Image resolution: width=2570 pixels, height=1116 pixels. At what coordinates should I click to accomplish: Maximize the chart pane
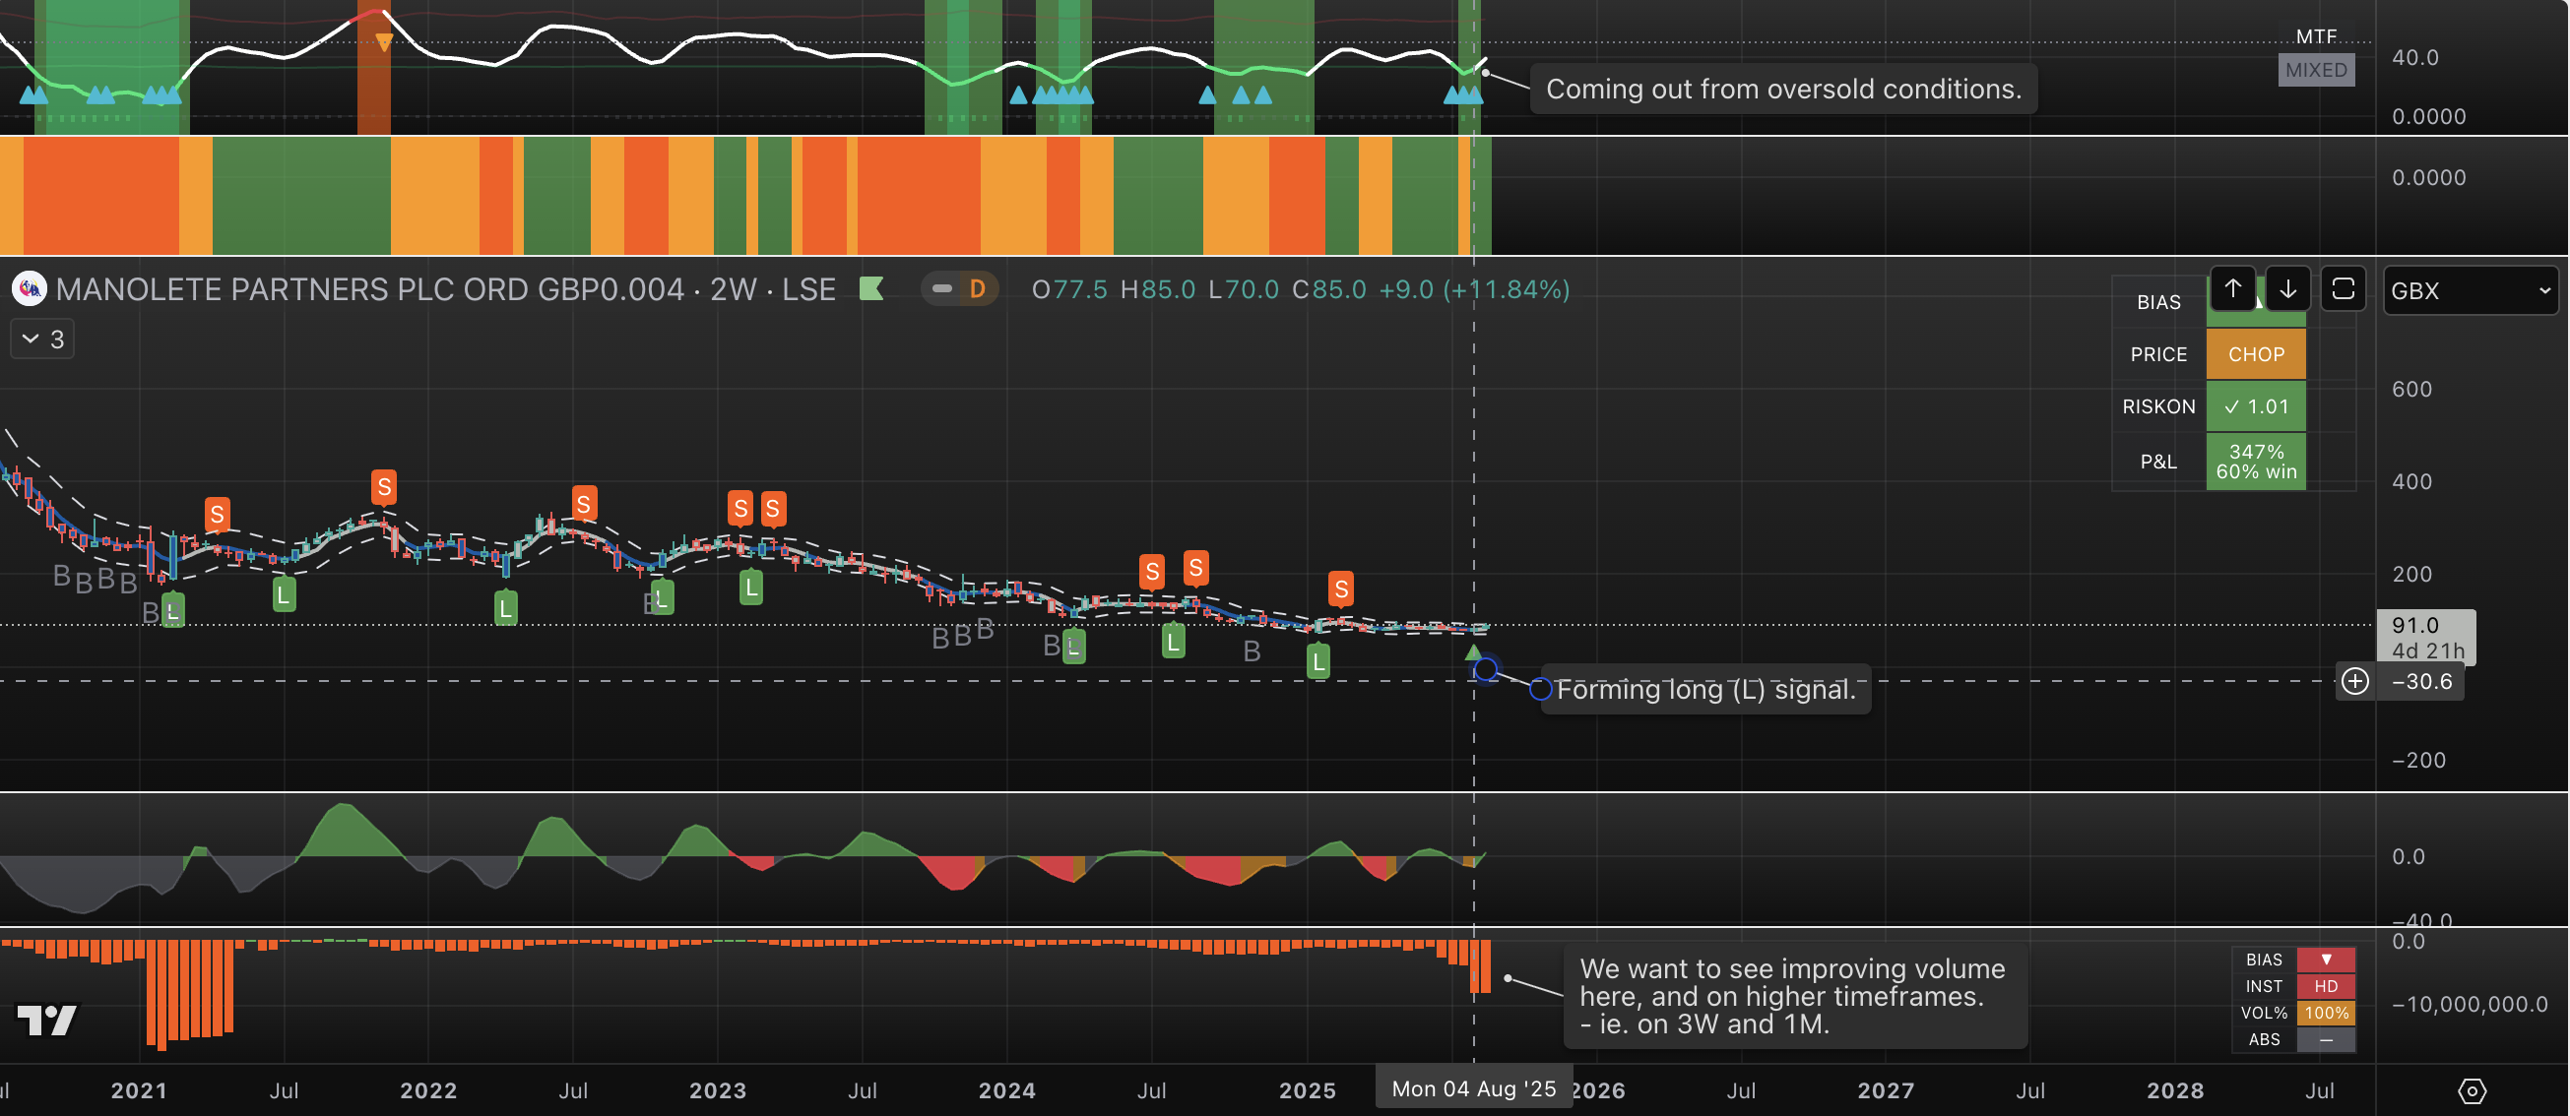[x=2343, y=289]
